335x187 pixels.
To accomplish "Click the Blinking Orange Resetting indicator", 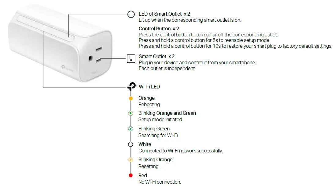I will tap(131, 160).
